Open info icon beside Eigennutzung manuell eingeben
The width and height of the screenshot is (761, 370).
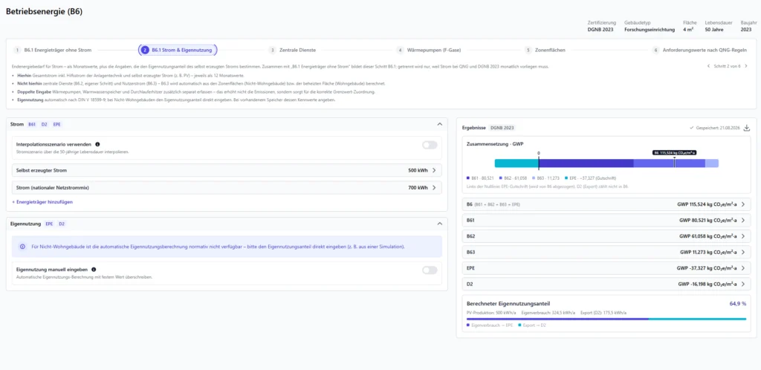click(x=94, y=270)
